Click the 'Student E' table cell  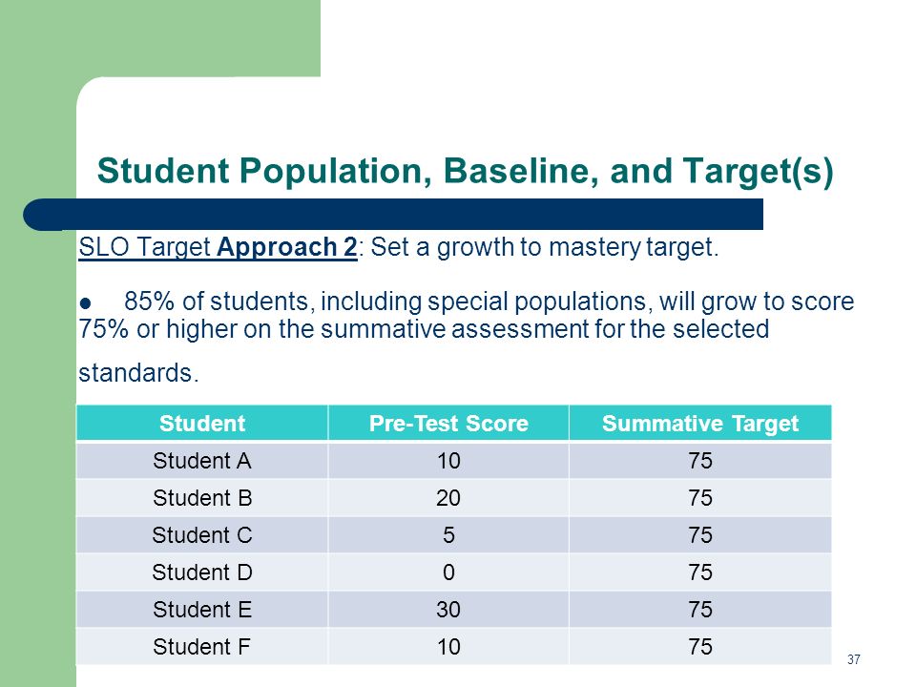coord(202,610)
